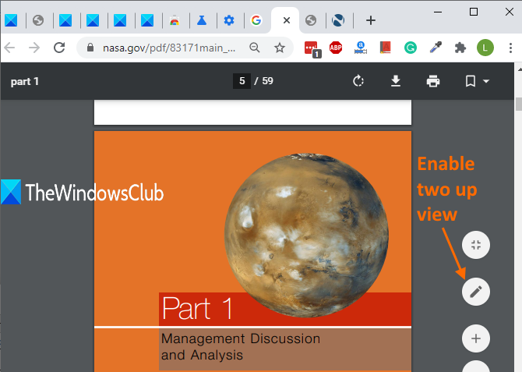The width and height of the screenshot is (522, 372).
Task: Click the PDF vertical scrollbar thumb
Action: point(519,104)
